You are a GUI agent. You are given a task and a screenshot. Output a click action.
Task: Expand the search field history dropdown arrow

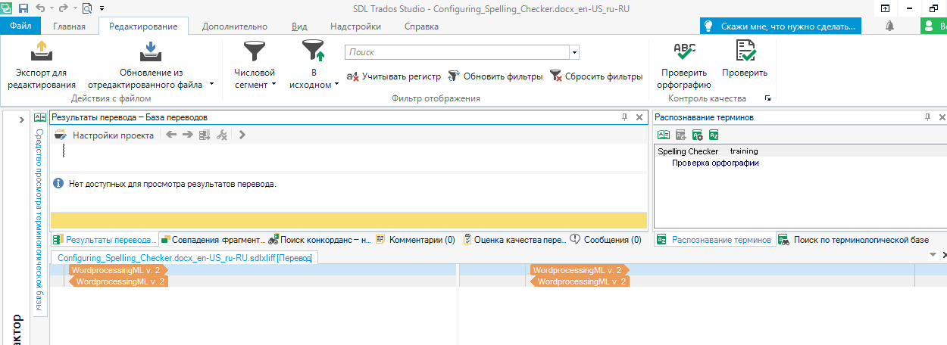click(575, 53)
